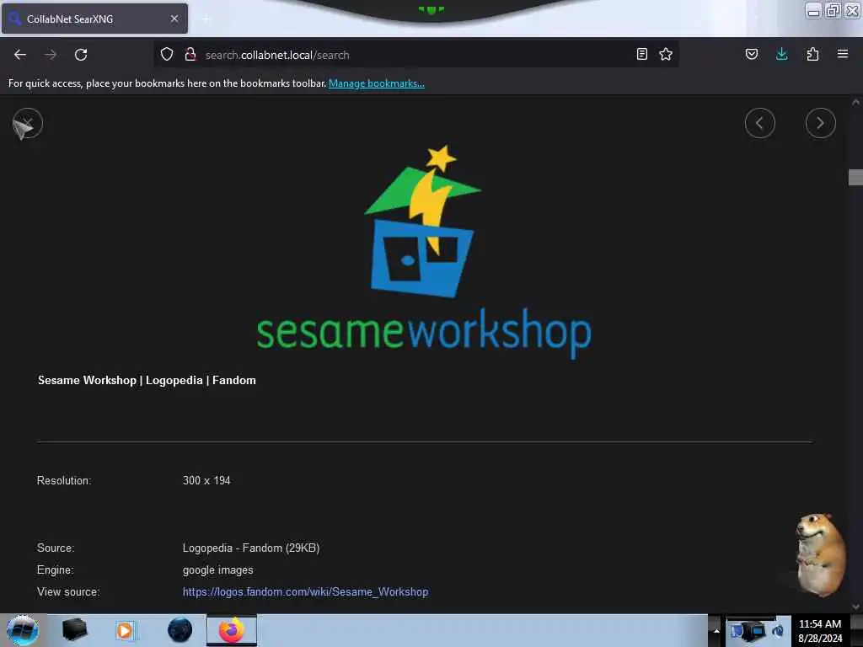Show previous image result
Image resolution: width=863 pixels, height=647 pixels.
click(x=760, y=123)
